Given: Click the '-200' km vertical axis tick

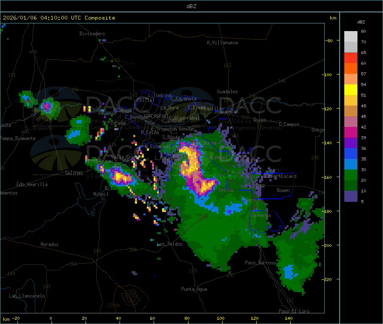Looking at the screenshot, I should (x=328, y=245).
